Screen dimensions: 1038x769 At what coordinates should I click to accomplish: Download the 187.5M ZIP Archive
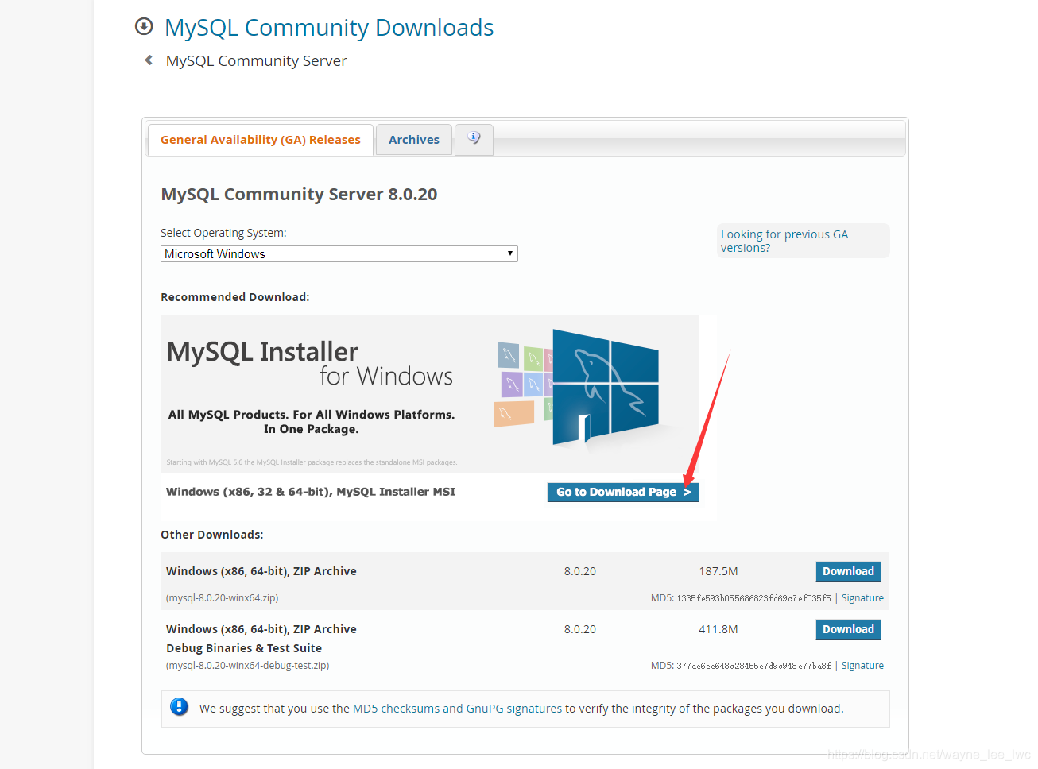[x=848, y=571]
